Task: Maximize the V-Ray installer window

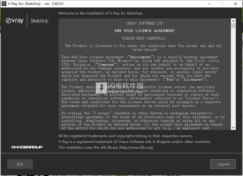Action: coord(222,4)
